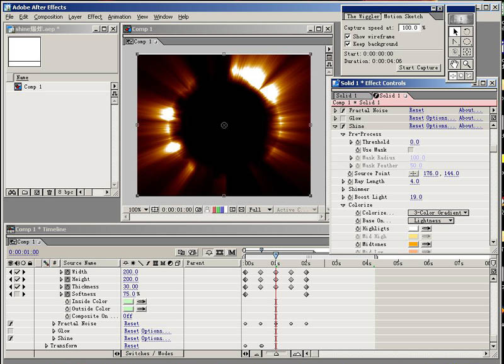Open the Layer menu

[x=75, y=17]
